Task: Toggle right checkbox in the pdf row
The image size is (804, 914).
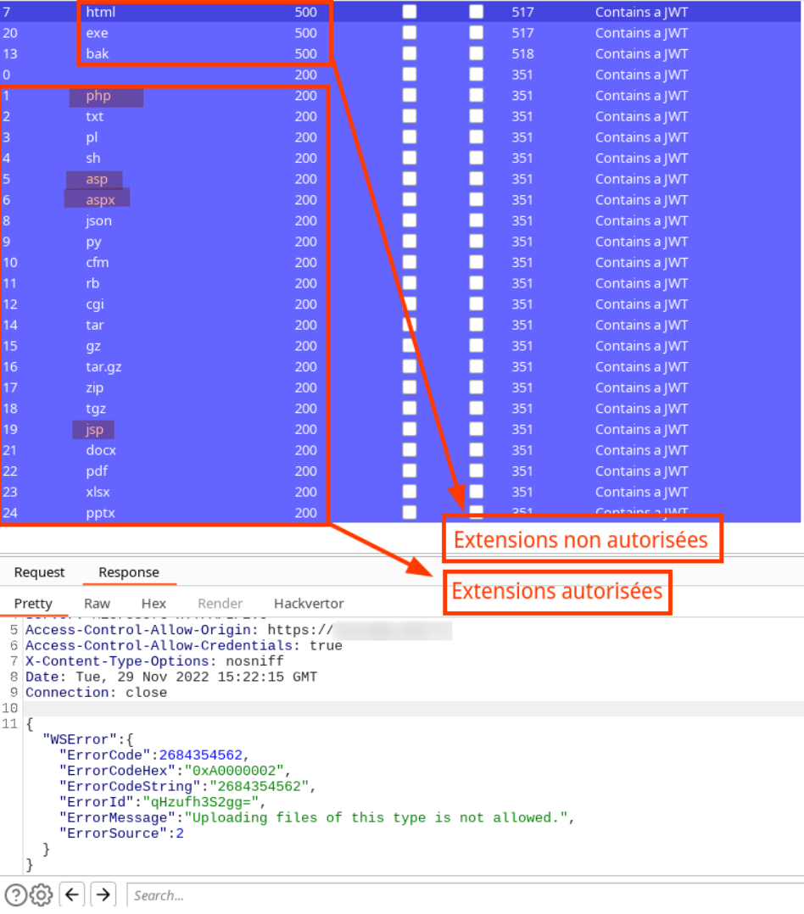Action: click(x=477, y=471)
